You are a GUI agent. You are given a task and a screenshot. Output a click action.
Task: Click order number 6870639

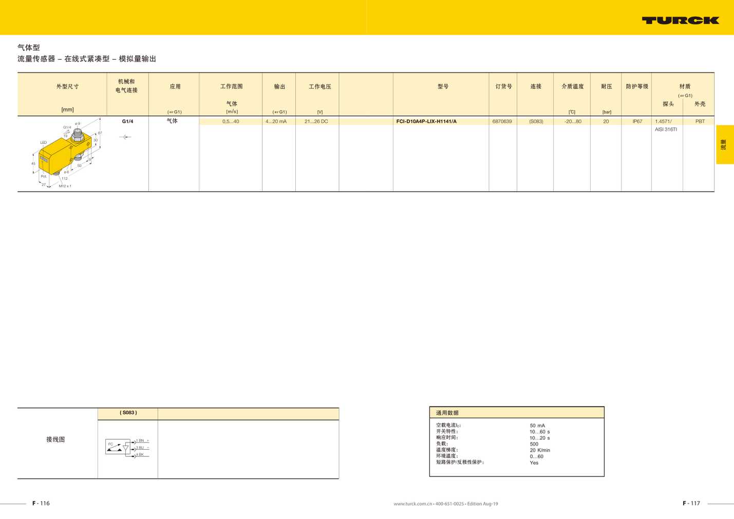coord(502,122)
